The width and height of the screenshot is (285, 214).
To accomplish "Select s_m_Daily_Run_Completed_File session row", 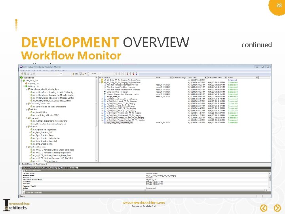I will (120, 122).
